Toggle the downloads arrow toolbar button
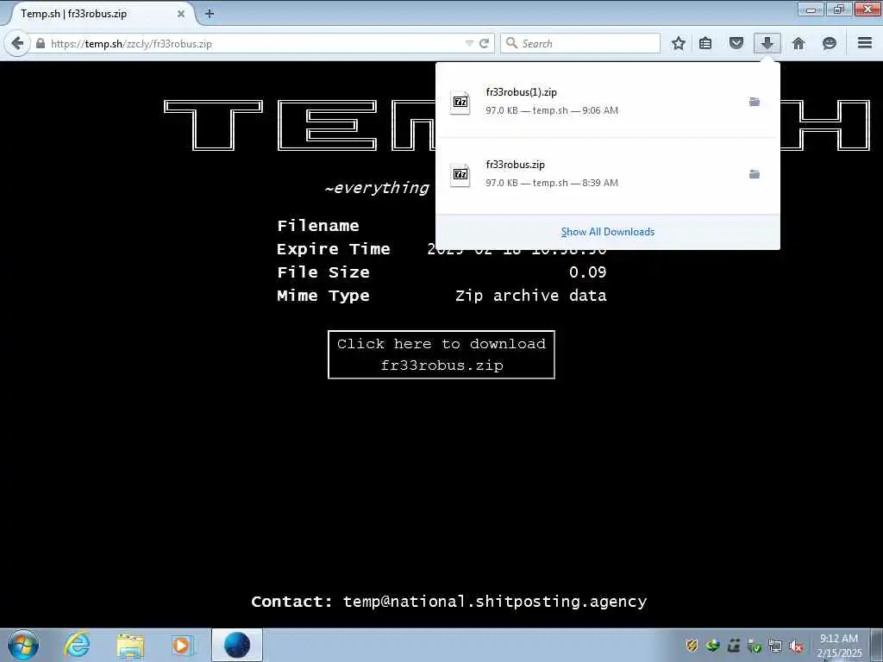This screenshot has width=883, height=662. [767, 43]
